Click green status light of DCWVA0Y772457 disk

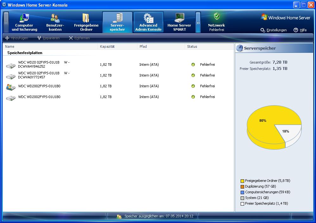pyautogui.click(x=193, y=75)
